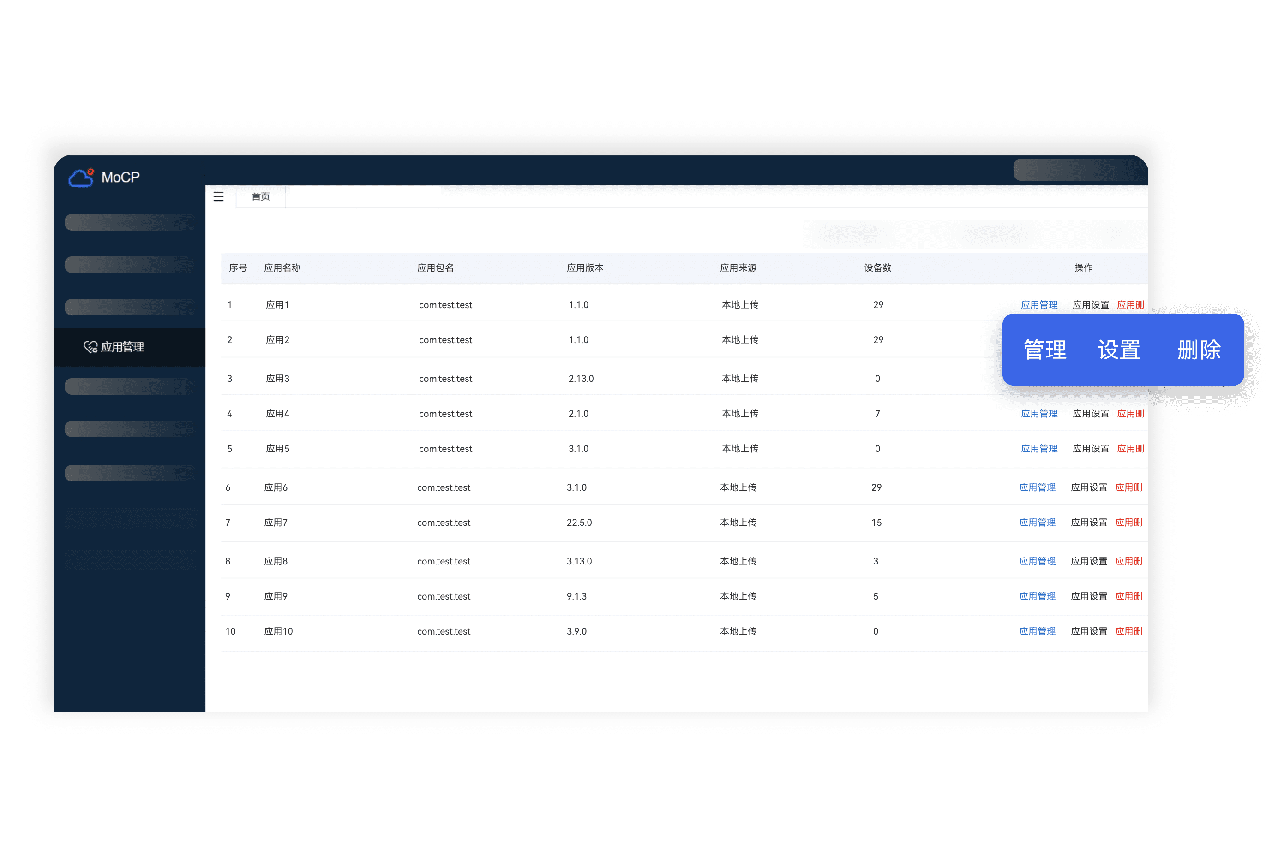Image resolution: width=1272 pixels, height=867 pixels.
Task: Click the 应用名称 column header
Action: (x=282, y=267)
